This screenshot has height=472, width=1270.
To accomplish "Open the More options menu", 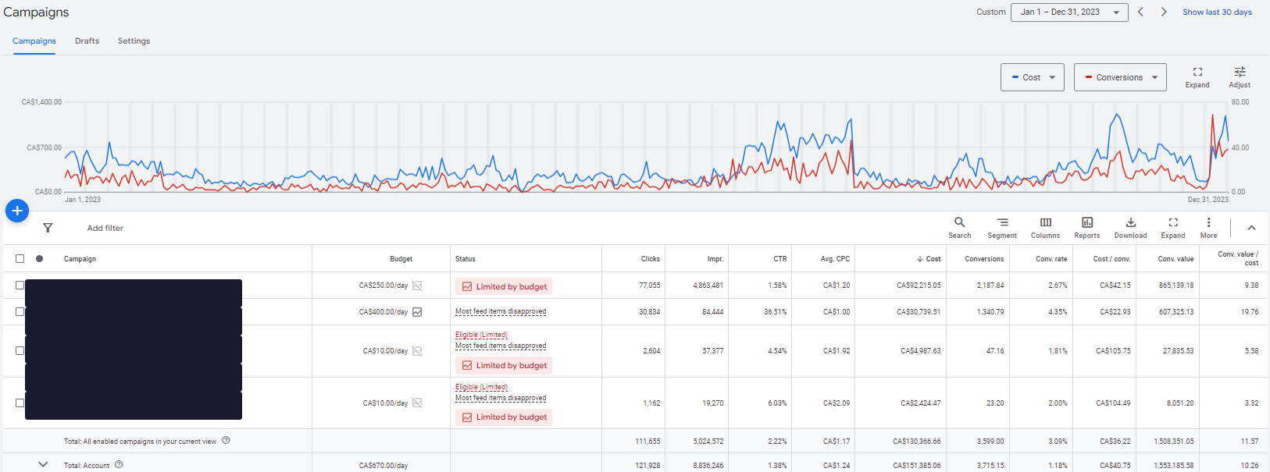I will (1208, 228).
